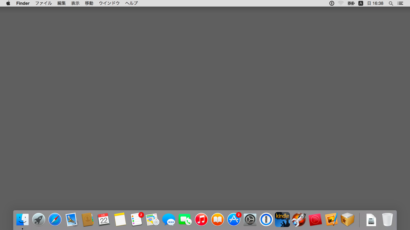
Task: Open the ウインドウ menu
Action: point(109,3)
